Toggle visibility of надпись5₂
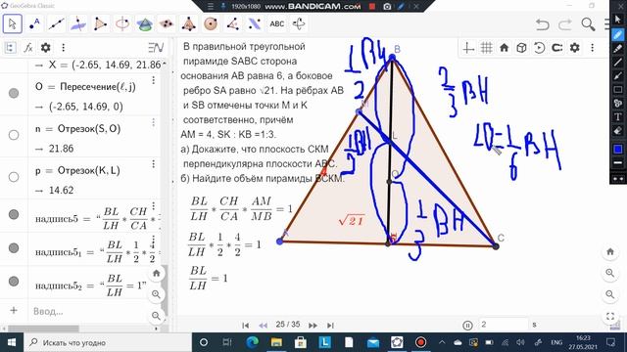 pos(14,282)
